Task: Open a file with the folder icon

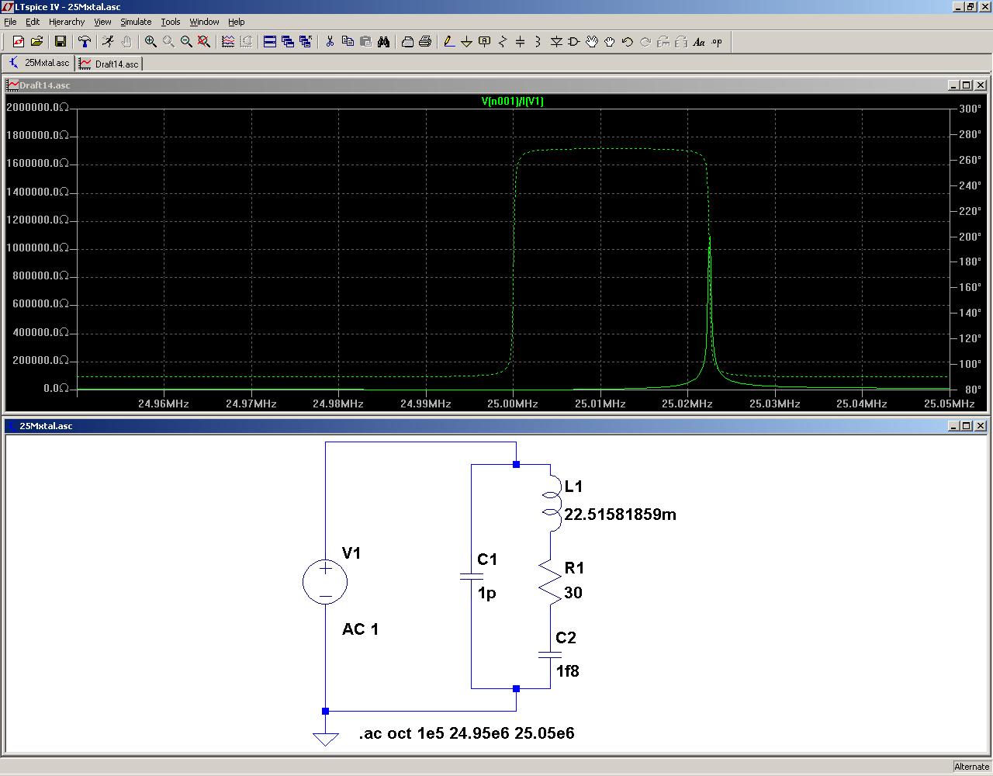Action: 36,42
